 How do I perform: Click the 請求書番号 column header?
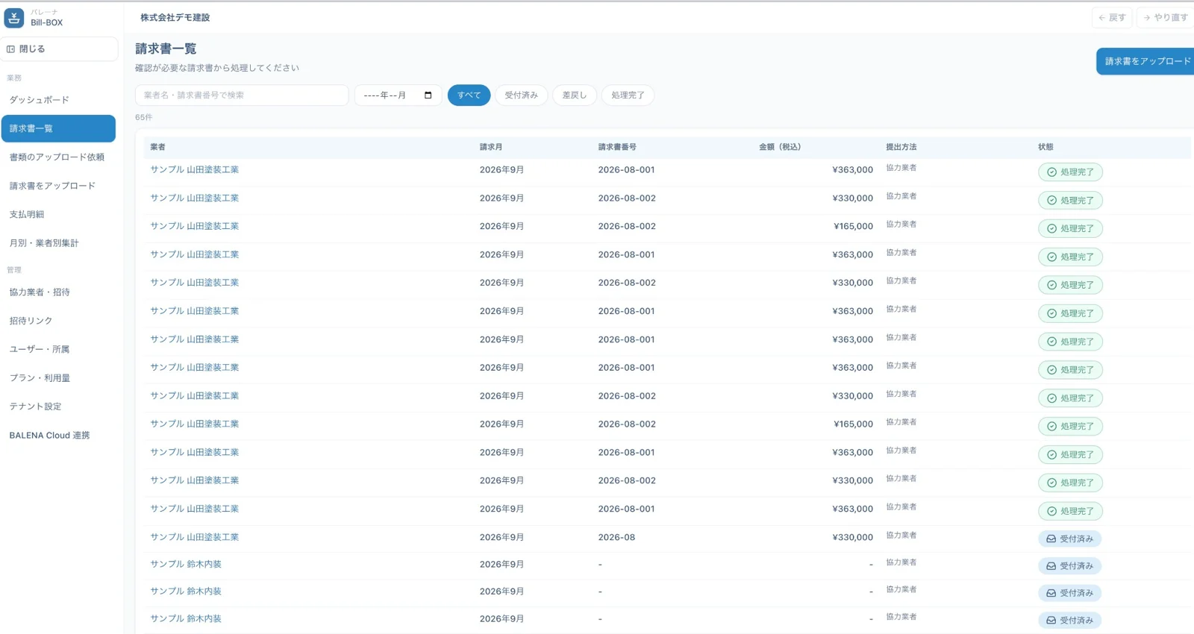(617, 147)
